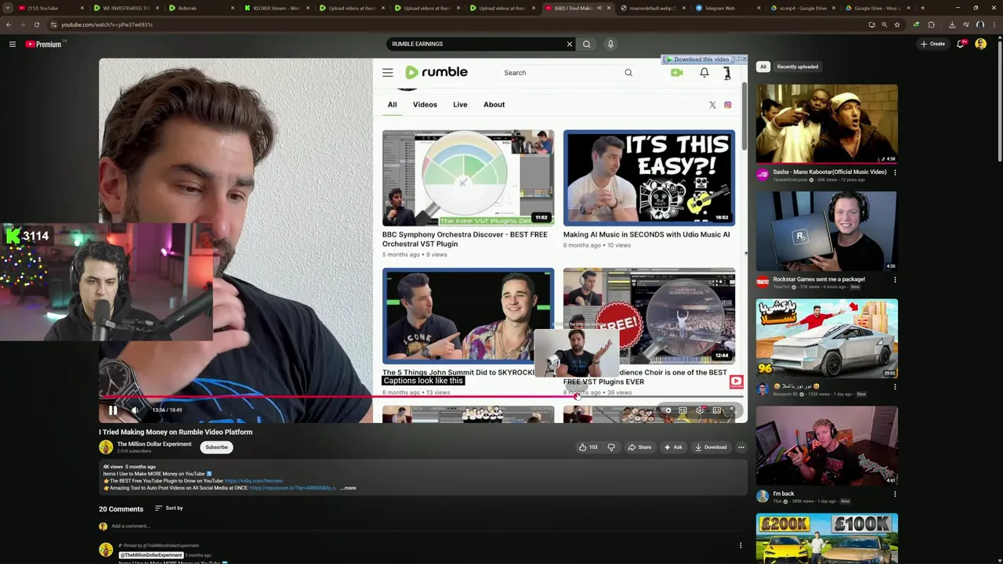This screenshot has height=564, width=1003.
Task: Close the Download this video overlay
Action: pos(744,60)
